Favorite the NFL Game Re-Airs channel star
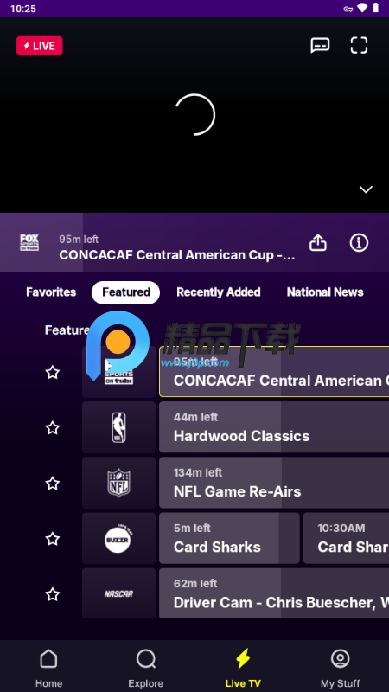Image resolution: width=389 pixels, height=692 pixels. click(x=53, y=484)
